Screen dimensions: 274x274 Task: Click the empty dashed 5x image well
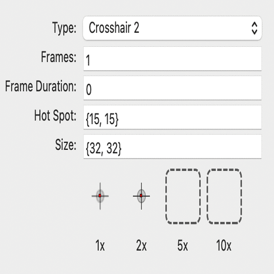point(183,196)
